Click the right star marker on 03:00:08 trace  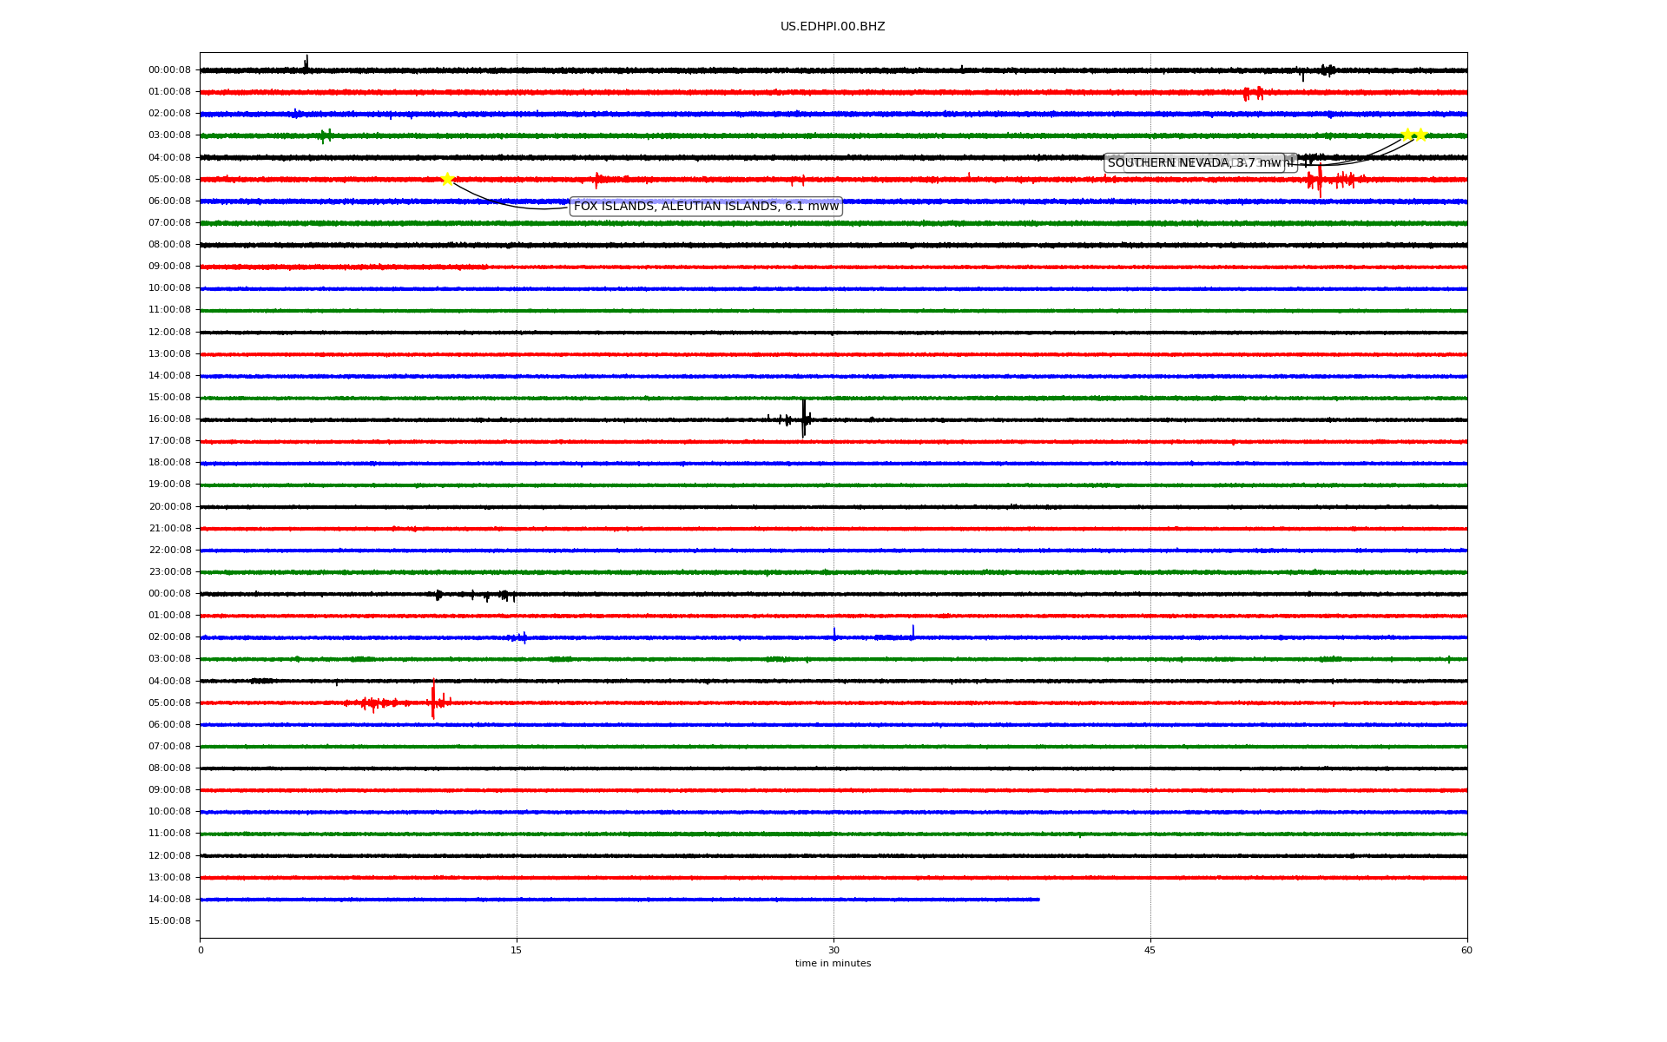(1420, 135)
